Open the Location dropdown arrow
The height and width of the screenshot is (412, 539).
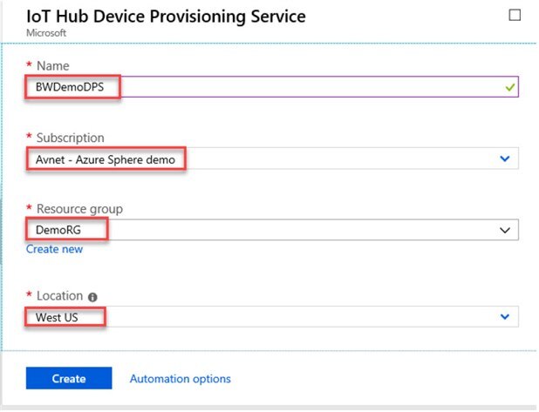504,316
